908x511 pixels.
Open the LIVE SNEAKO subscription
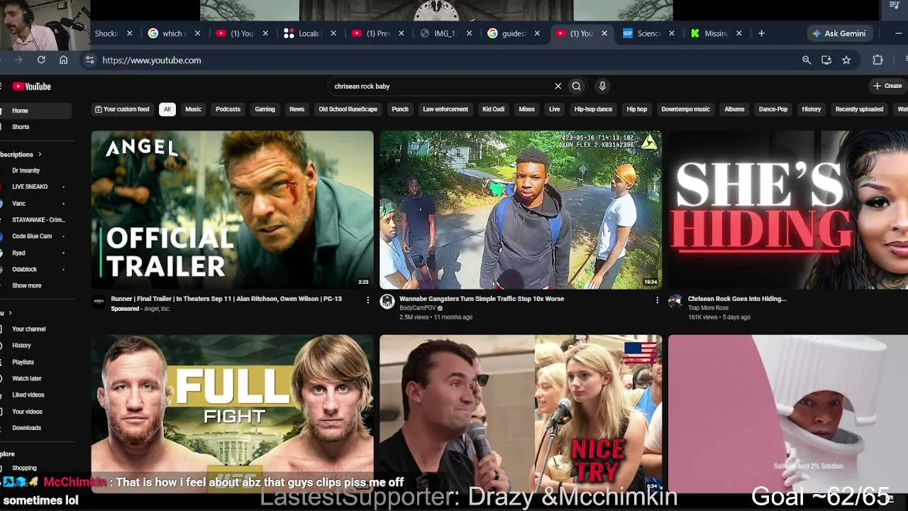pos(30,187)
